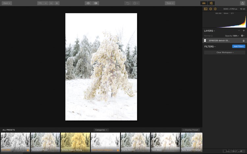247x154 pixels.
Task: Apply the Artistic Copper Strong preset
Action: click(75, 142)
